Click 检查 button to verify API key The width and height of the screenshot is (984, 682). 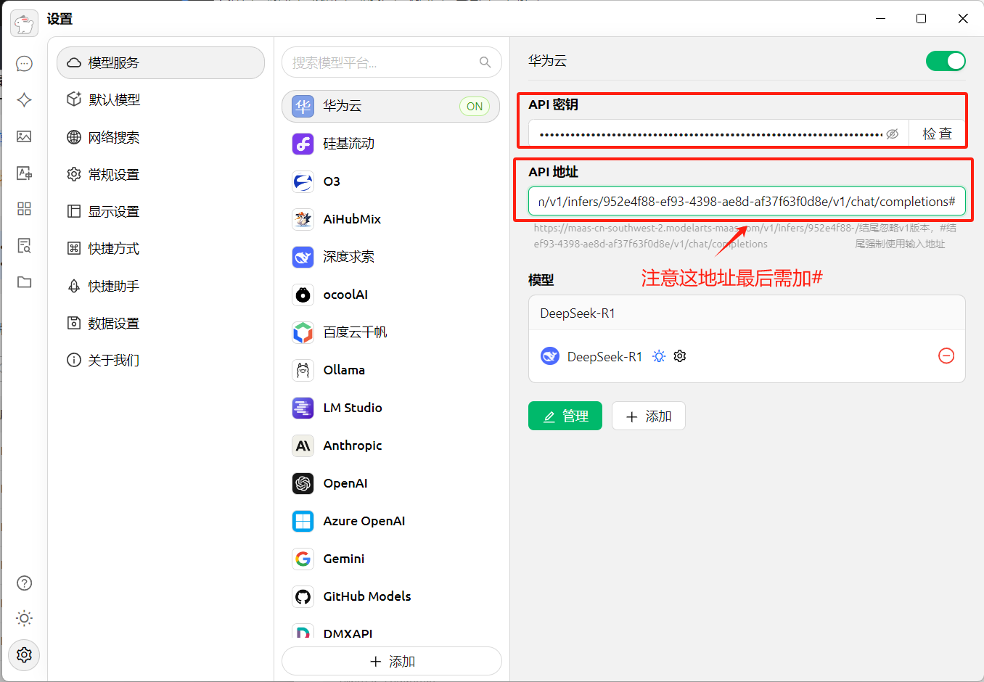tap(937, 134)
